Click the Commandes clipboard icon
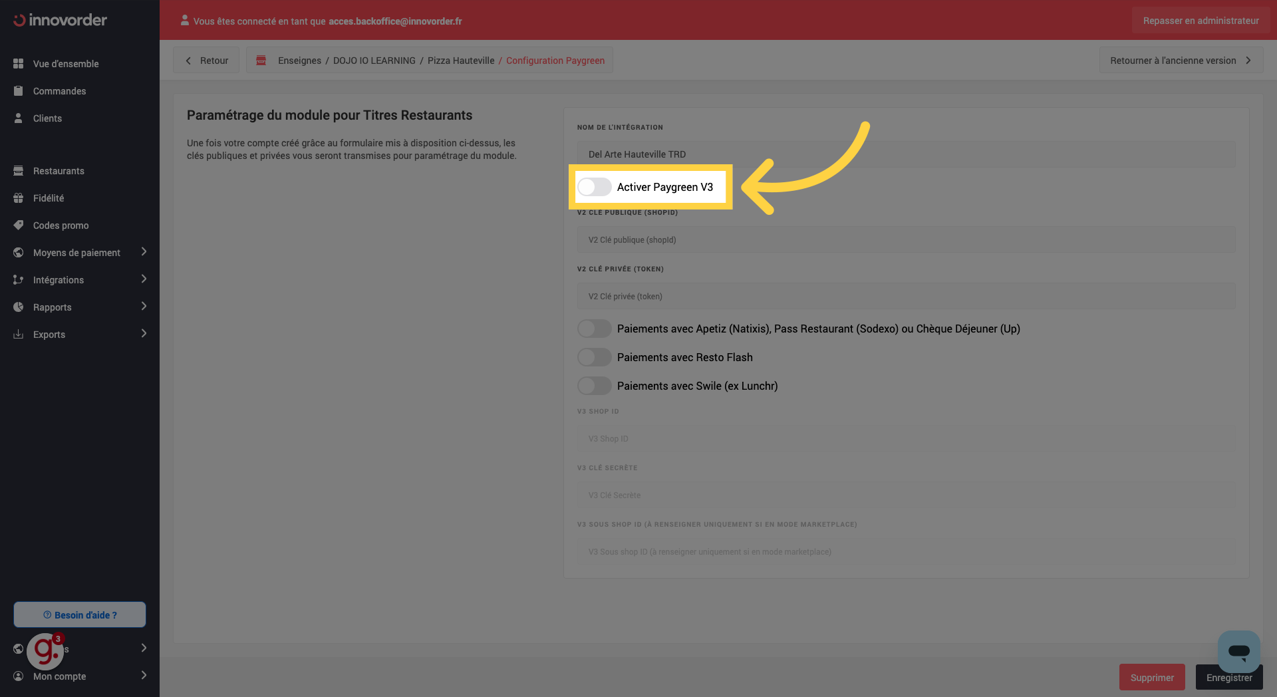 (x=19, y=91)
